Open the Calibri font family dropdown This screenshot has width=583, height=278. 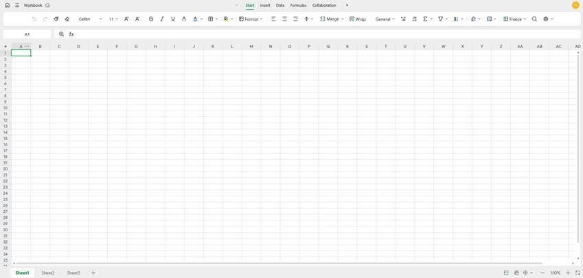click(91, 19)
